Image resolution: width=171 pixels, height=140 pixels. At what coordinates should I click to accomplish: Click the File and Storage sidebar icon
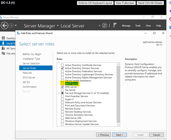pos(3,53)
